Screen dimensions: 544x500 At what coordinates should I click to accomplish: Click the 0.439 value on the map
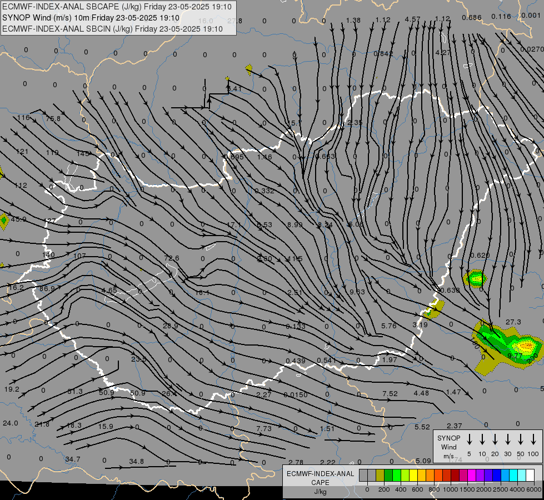(296, 361)
